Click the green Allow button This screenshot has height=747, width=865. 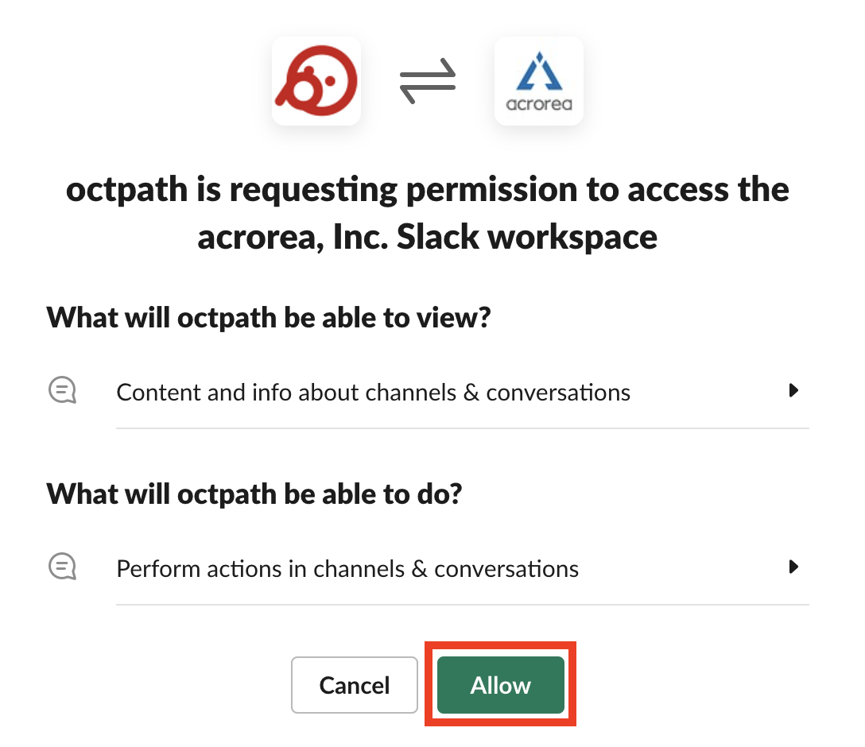(x=500, y=685)
